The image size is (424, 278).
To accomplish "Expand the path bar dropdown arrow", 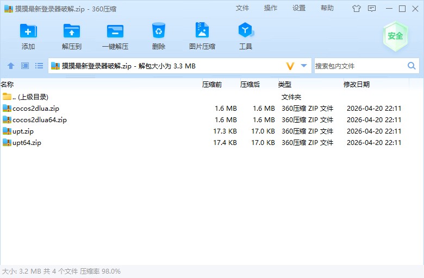I will point(304,65).
